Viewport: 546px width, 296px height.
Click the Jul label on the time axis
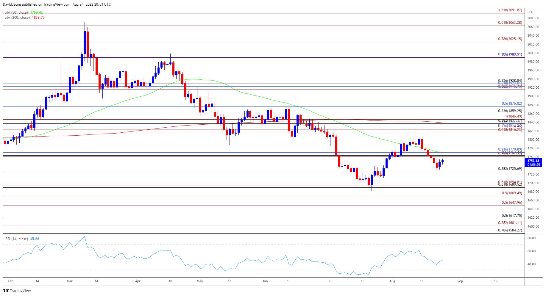330,281
